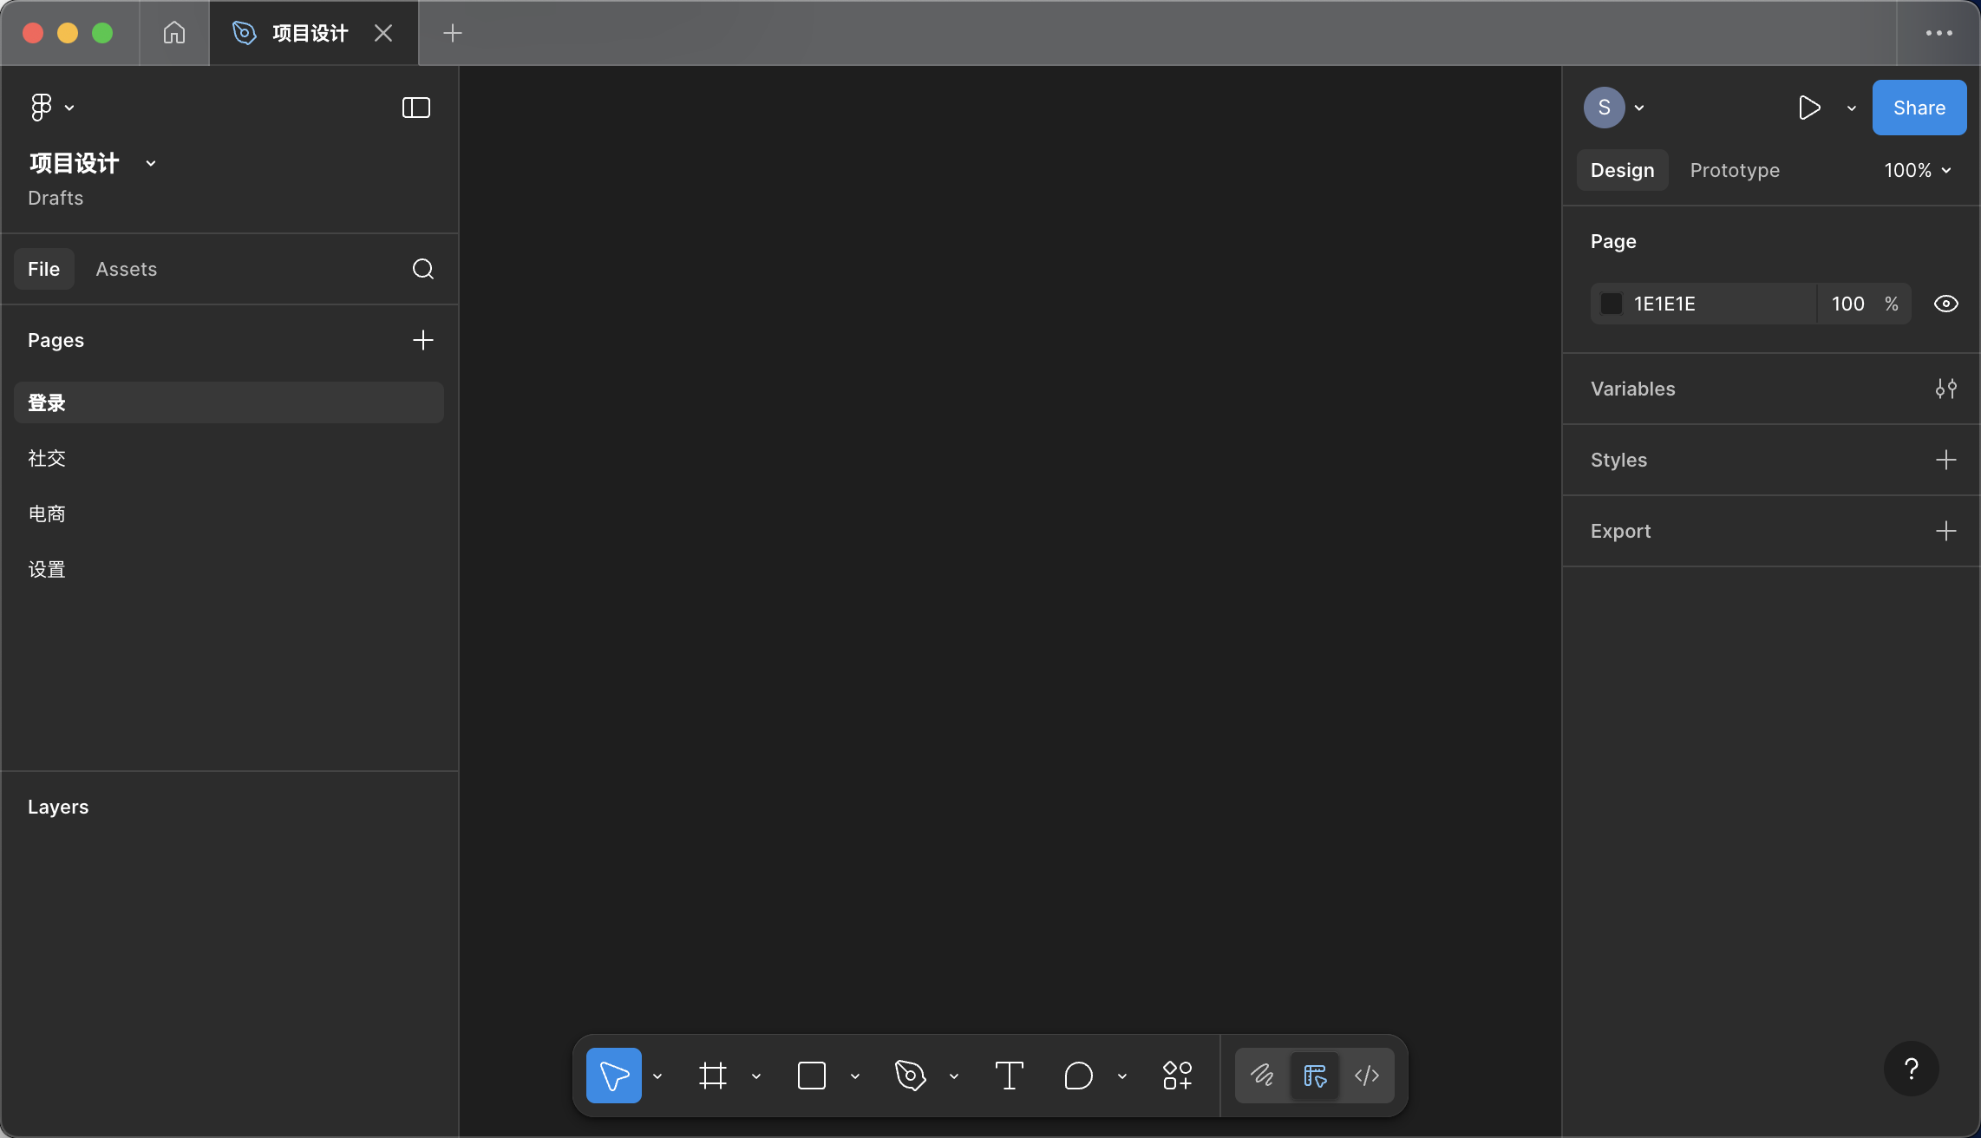Screen dimensions: 1981x1138
Task: Select the Pen tool
Action: point(910,1076)
